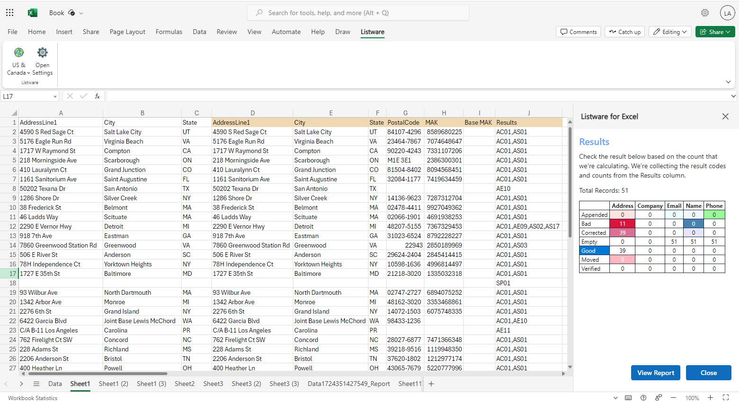Click Workbook Statistics in status bar
Viewport: 739px width, 402px height.
pos(33,398)
